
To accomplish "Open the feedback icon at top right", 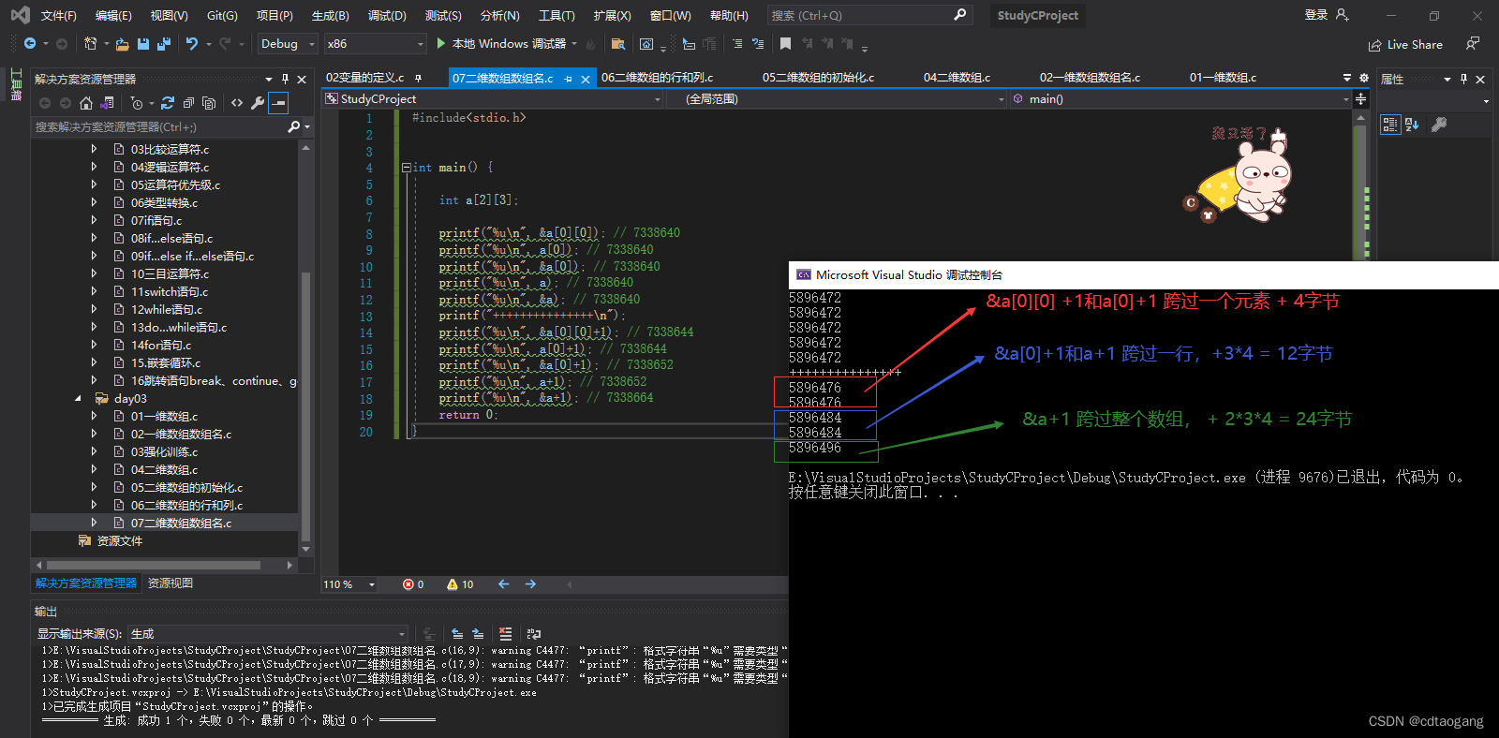I will [x=1473, y=44].
